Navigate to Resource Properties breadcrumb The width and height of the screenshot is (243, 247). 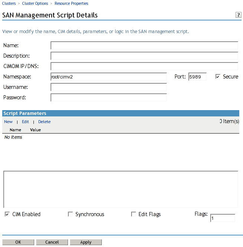(x=71, y=3)
